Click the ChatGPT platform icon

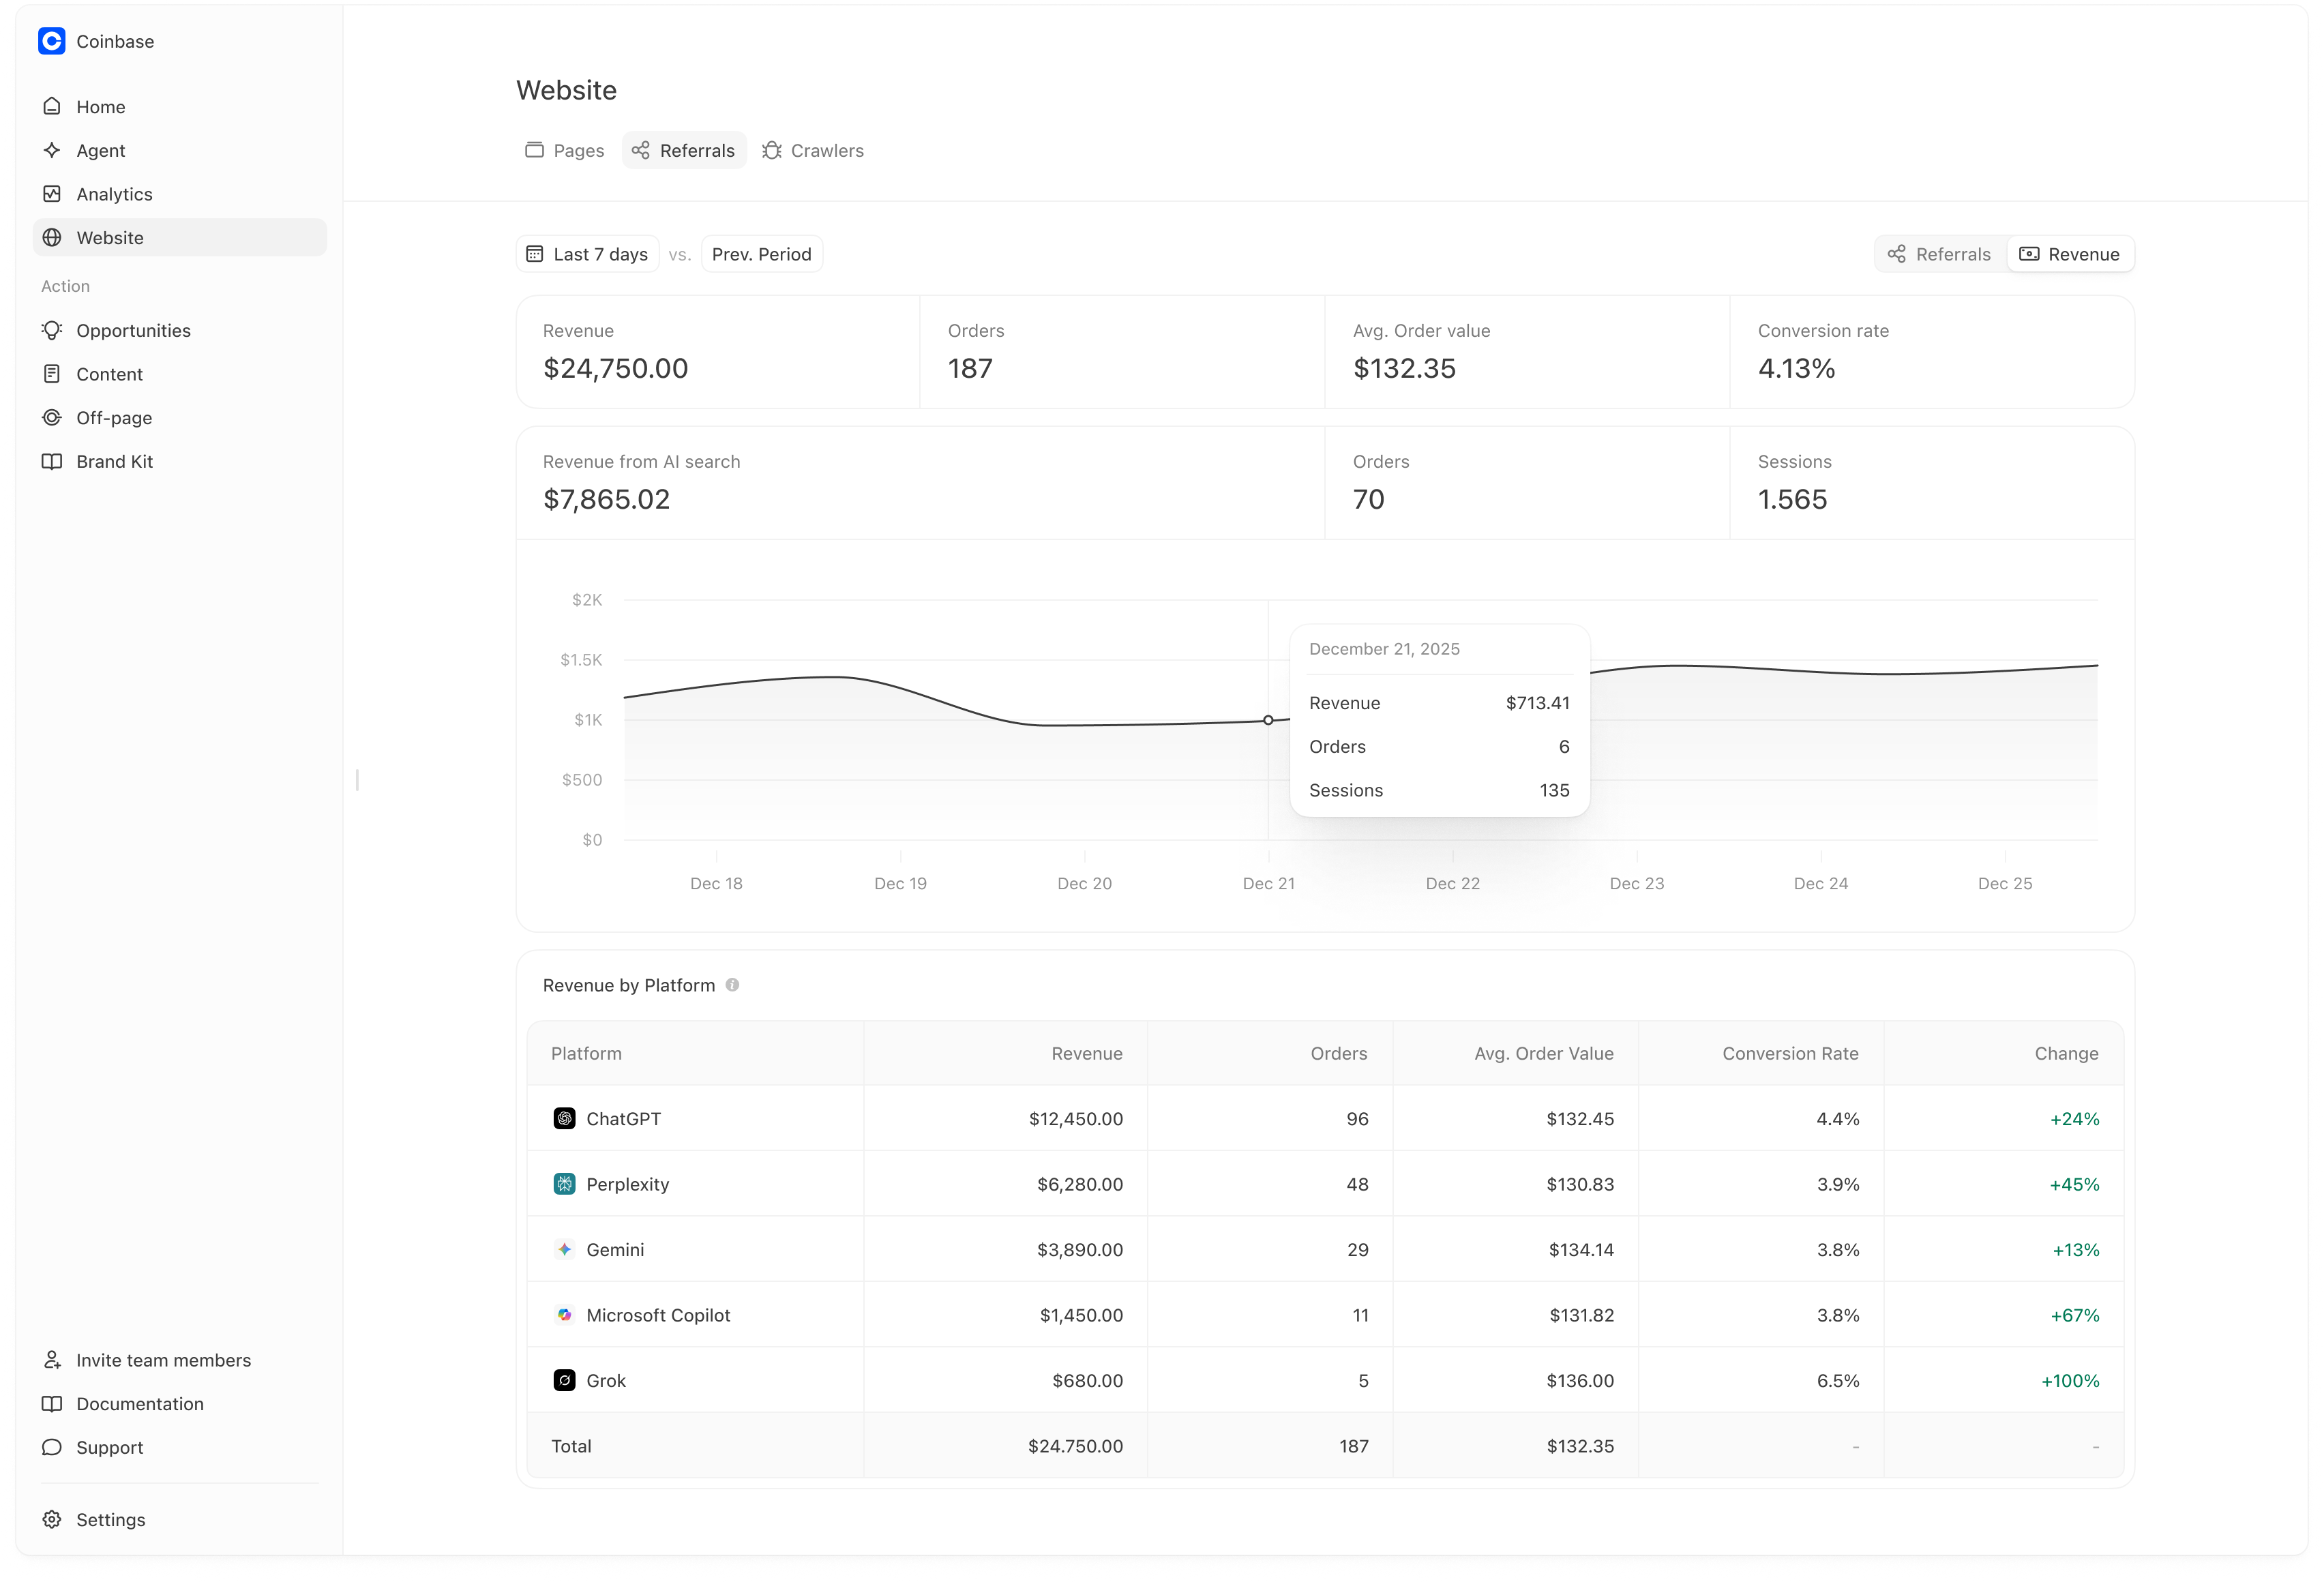[565, 1119]
